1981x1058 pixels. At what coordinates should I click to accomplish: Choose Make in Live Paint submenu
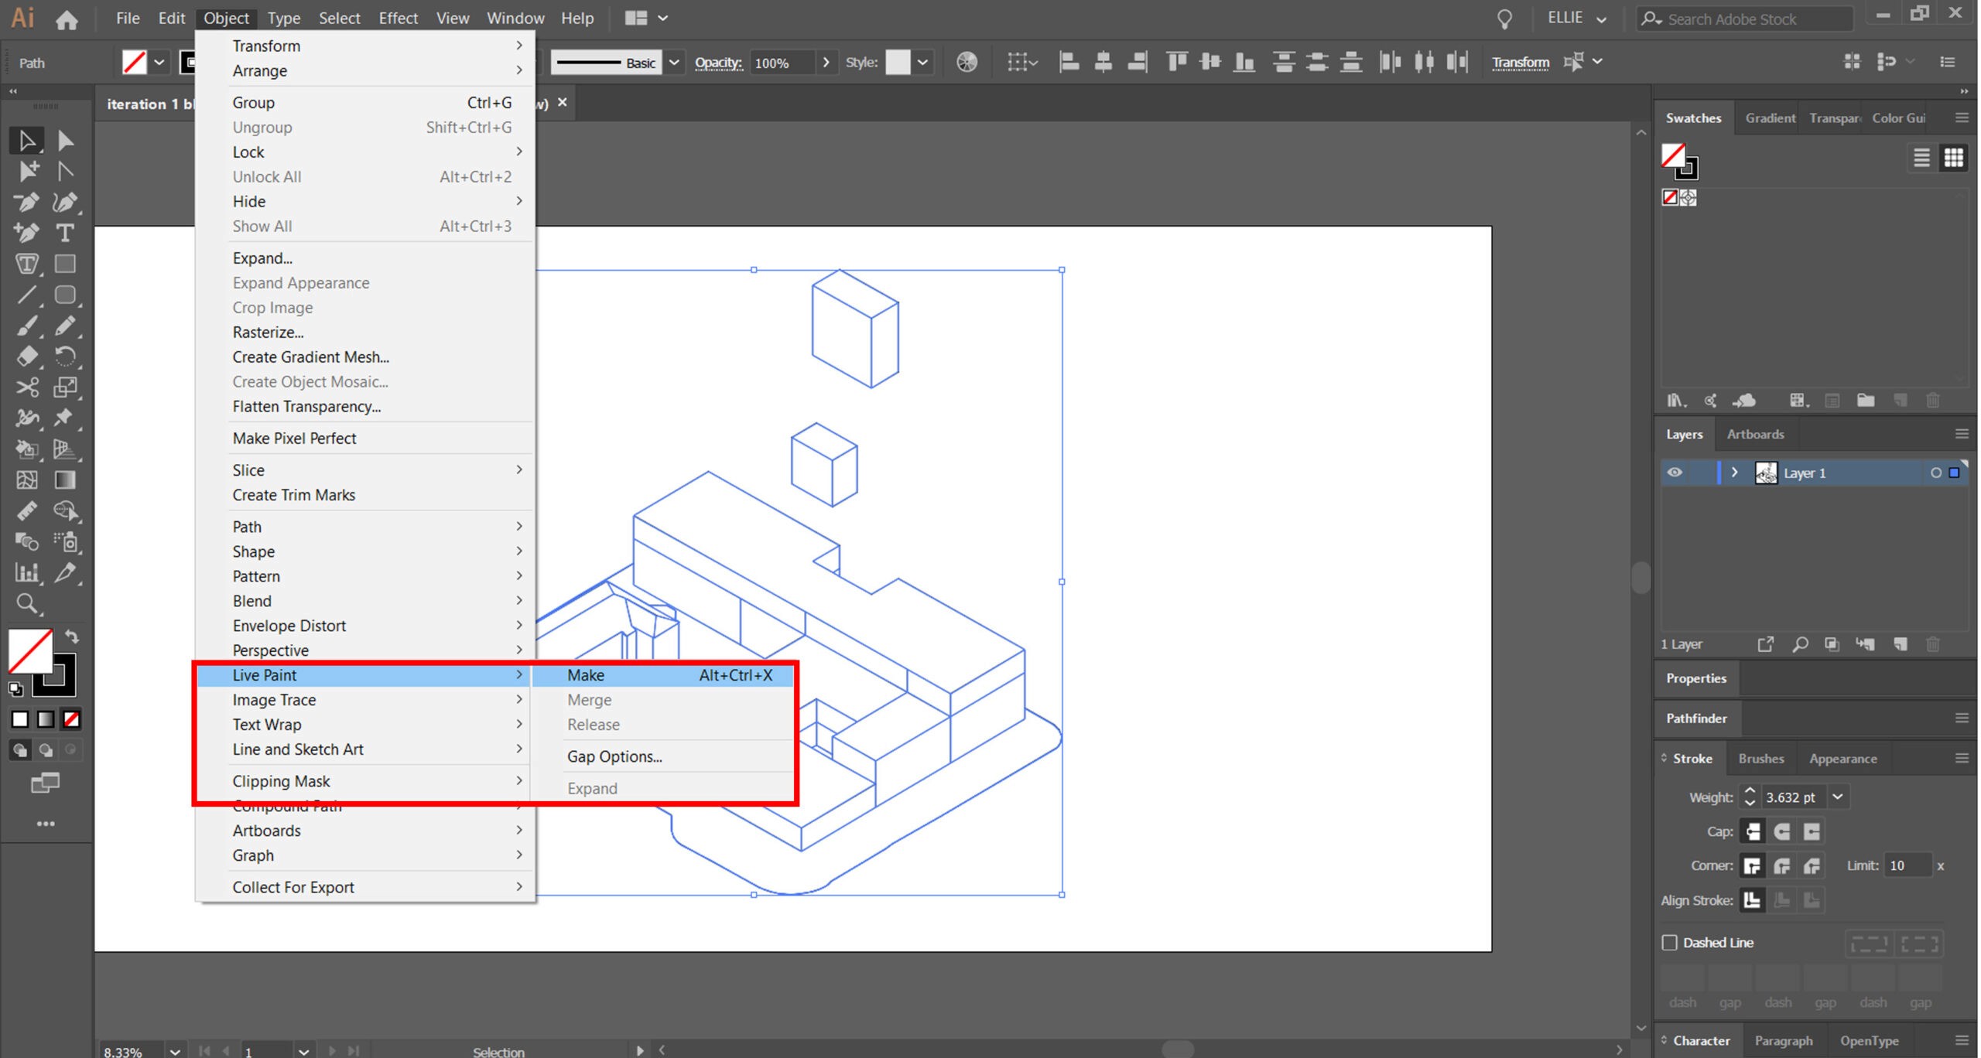pyautogui.click(x=586, y=675)
